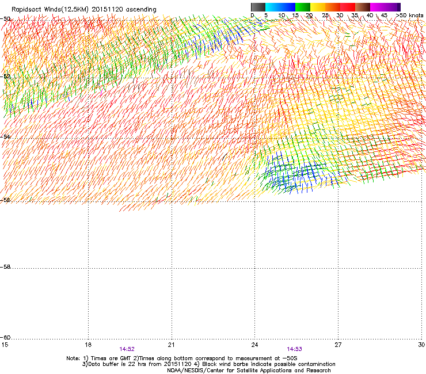Image resolution: width=426 pixels, height=374 pixels.
Task: Click the brown 35-40 knots legend segment
Action: tap(363, 7)
